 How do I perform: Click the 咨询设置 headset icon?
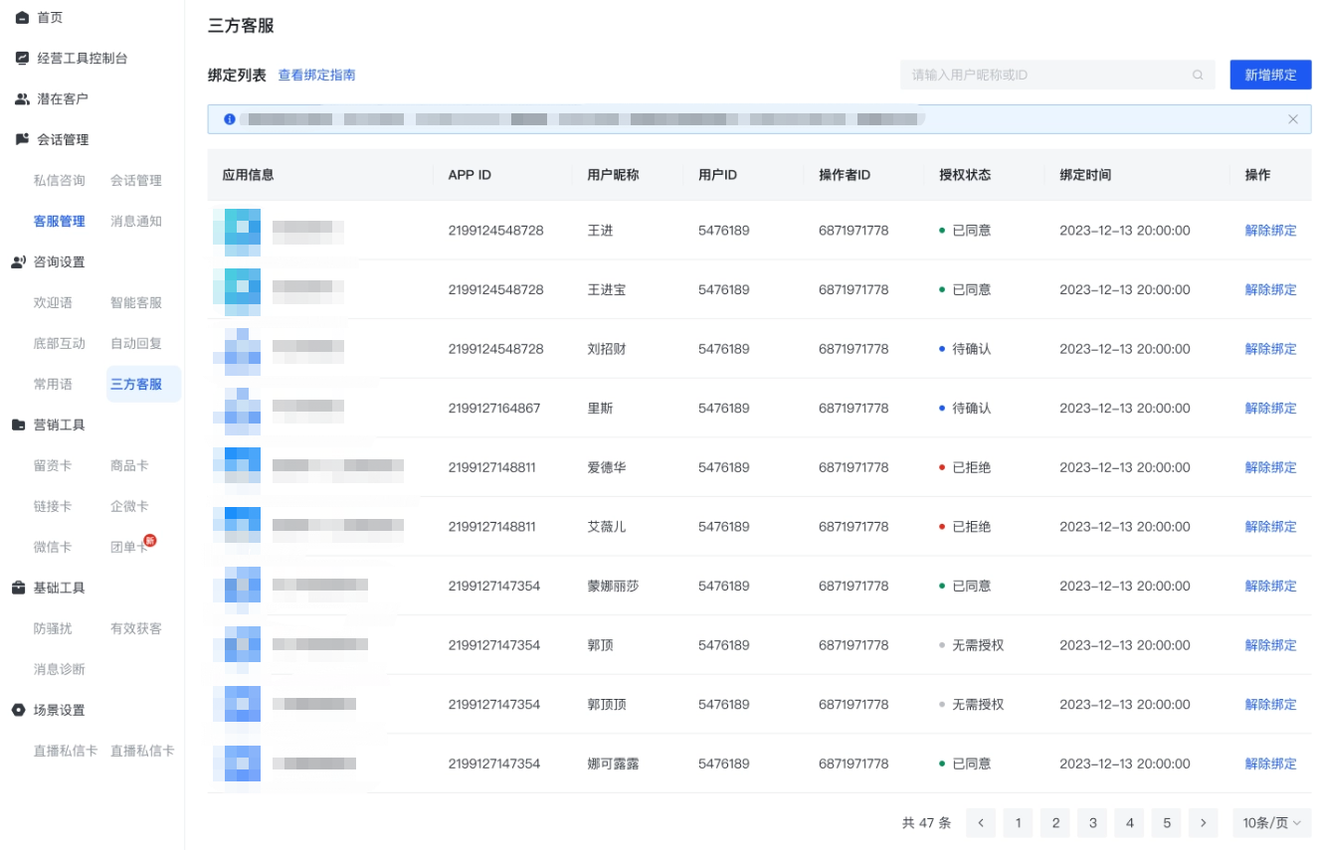[22, 263]
